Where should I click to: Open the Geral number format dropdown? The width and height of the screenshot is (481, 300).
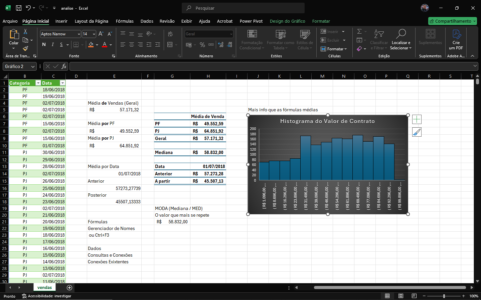(231, 34)
